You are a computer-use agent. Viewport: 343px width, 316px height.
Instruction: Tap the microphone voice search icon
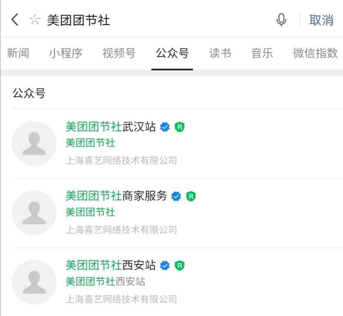[x=281, y=20]
